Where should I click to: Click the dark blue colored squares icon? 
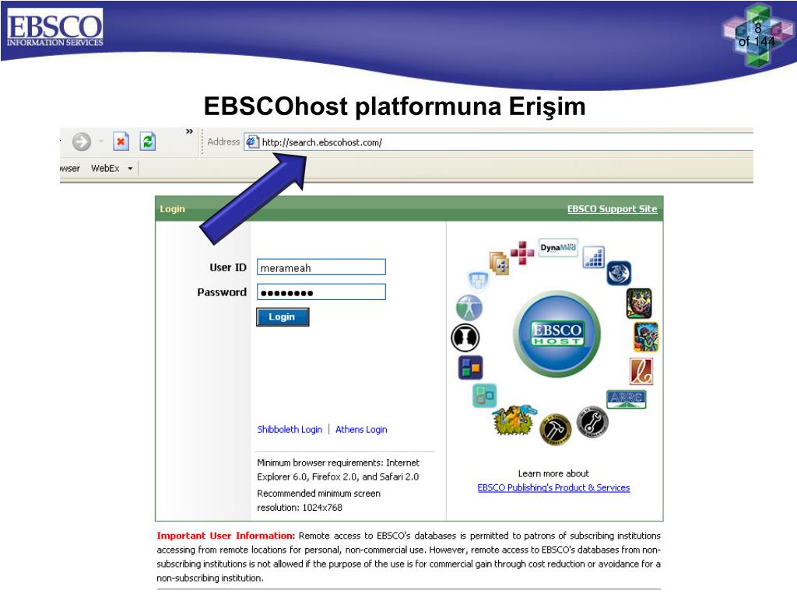pos(470,368)
